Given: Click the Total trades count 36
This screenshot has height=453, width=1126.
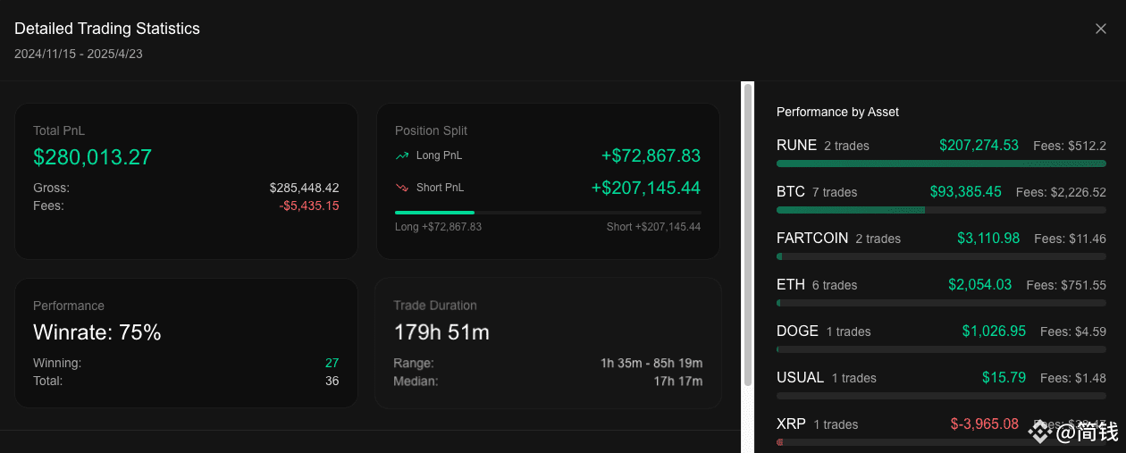Looking at the screenshot, I should coord(332,381).
